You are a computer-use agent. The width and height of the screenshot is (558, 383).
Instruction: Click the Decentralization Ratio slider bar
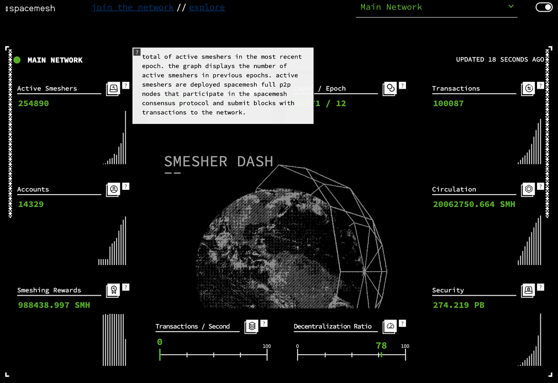point(352,355)
